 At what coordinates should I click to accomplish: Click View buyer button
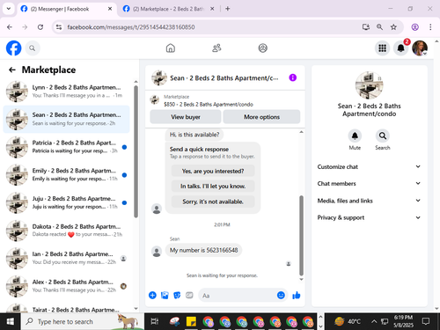pos(186,117)
